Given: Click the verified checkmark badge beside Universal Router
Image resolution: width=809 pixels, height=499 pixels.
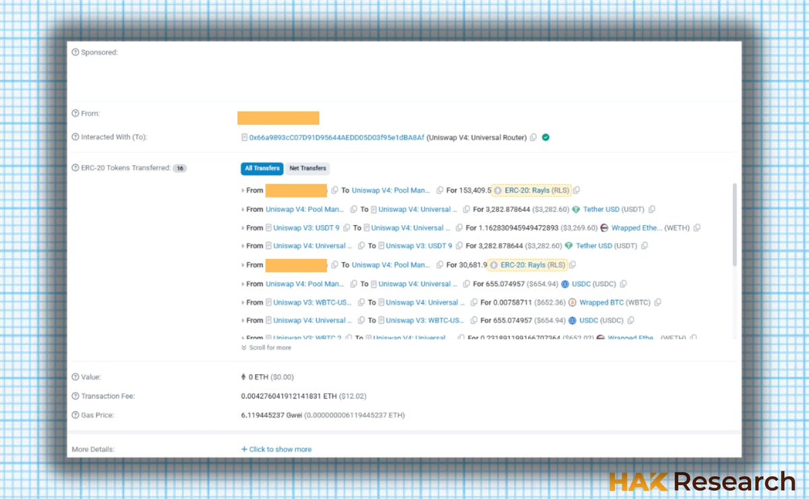Looking at the screenshot, I should tap(545, 138).
